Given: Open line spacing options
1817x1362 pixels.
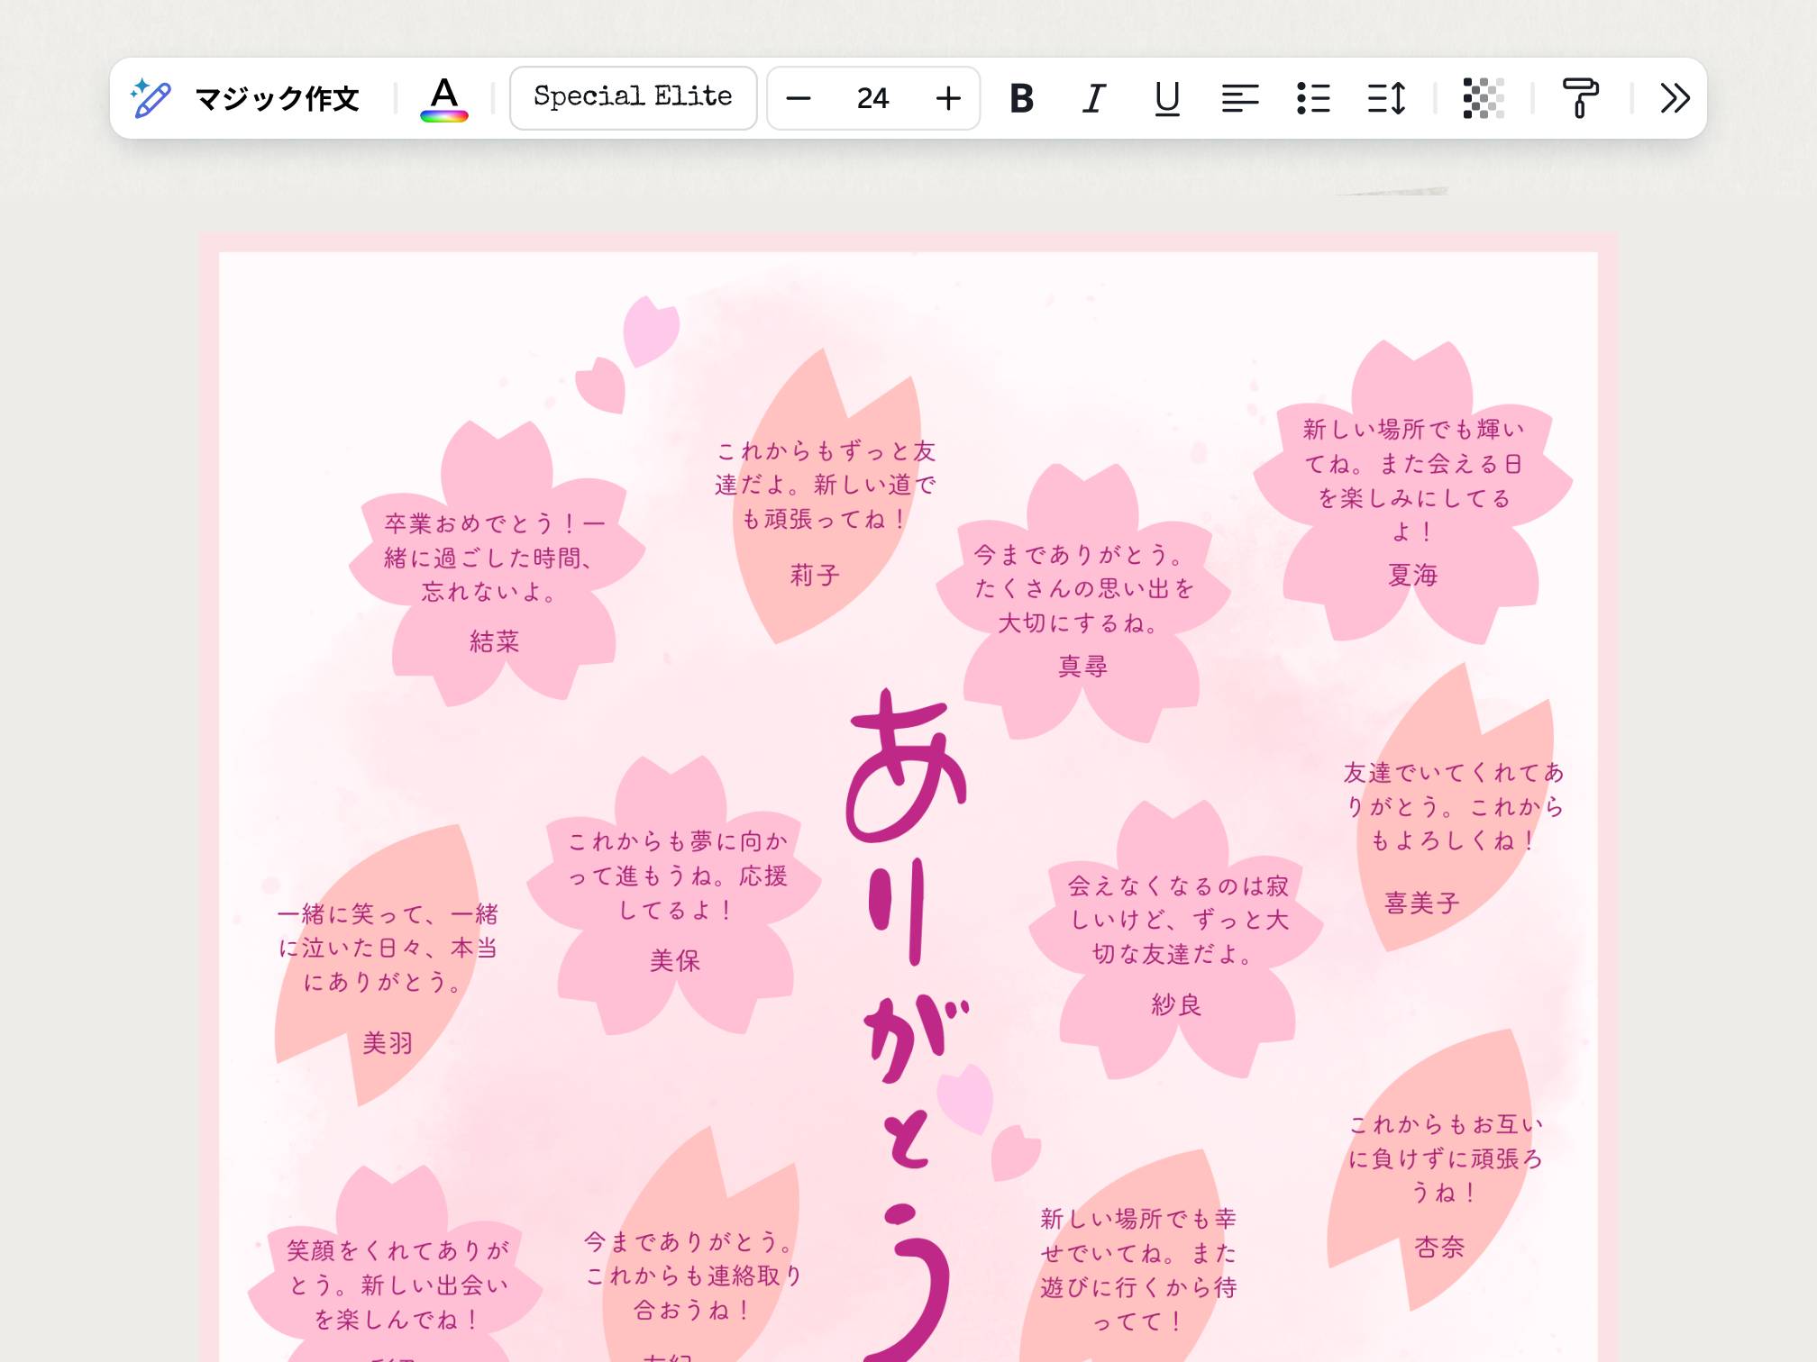Looking at the screenshot, I should [1386, 98].
